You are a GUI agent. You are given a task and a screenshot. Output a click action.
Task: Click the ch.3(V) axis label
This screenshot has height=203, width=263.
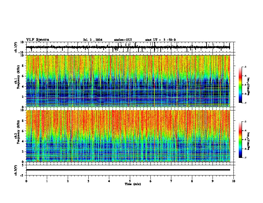pyautogui.click(x=16, y=170)
